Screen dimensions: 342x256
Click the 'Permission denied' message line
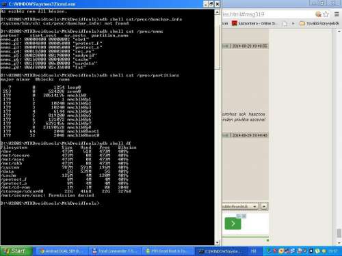tap(47, 195)
